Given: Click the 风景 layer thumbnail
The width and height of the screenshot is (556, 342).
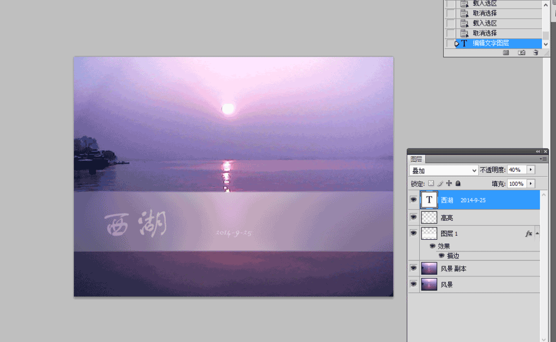Looking at the screenshot, I should [x=429, y=285].
